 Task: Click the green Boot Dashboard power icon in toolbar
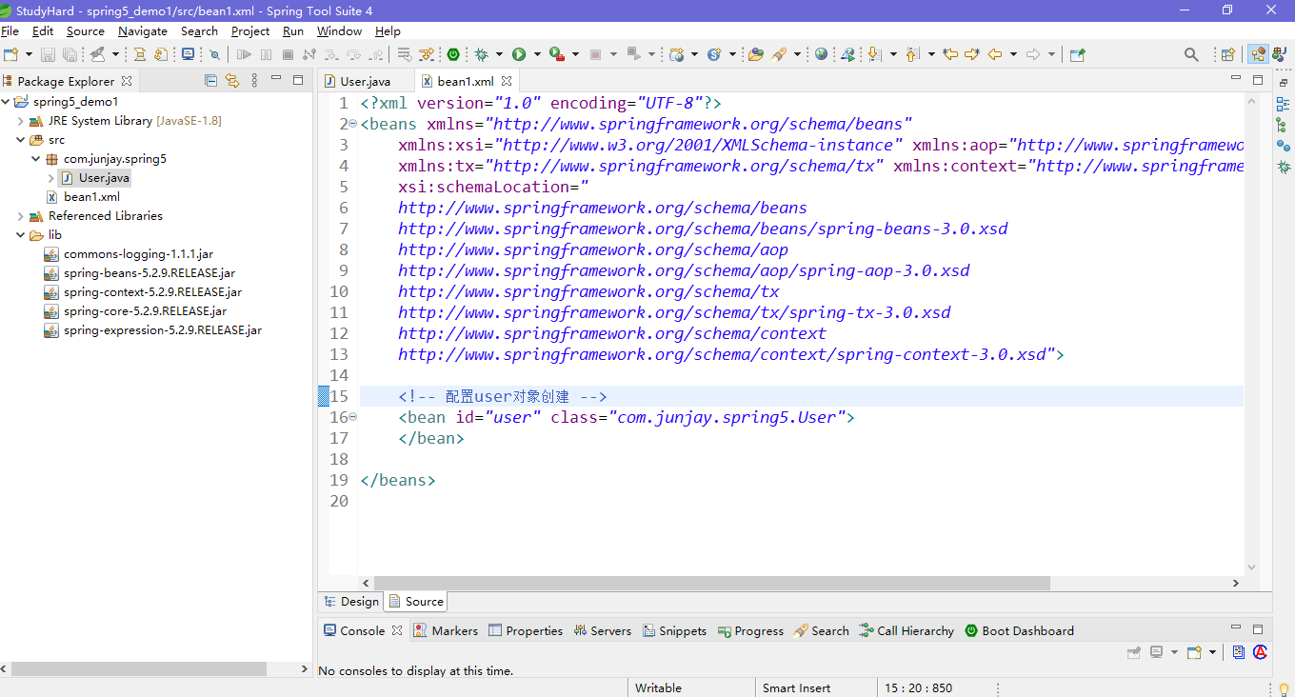point(453,54)
